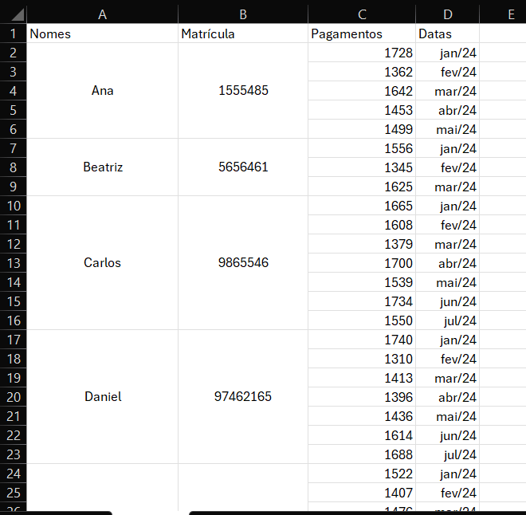
Task: Click the mar/24 date in row 9
Action: click(x=448, y=187)
